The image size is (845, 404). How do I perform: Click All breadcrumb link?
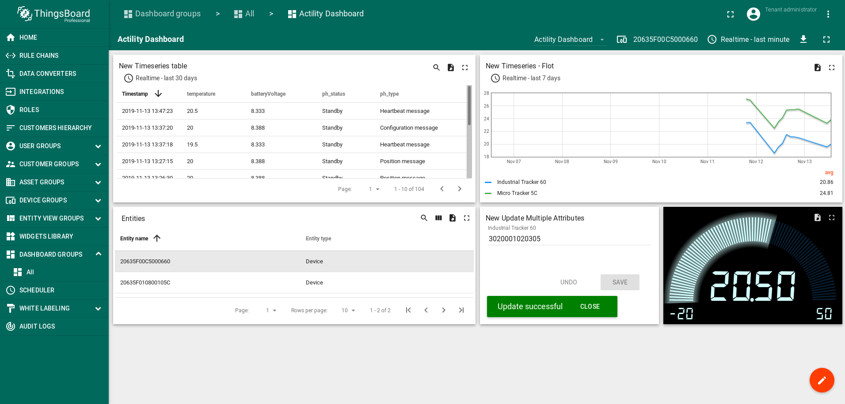[244, 14]
